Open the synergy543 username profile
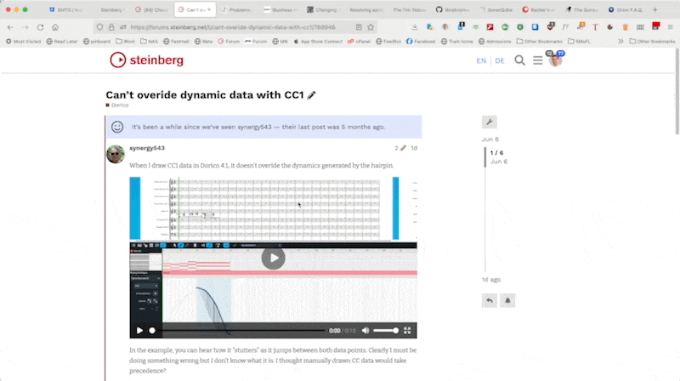 147,148
